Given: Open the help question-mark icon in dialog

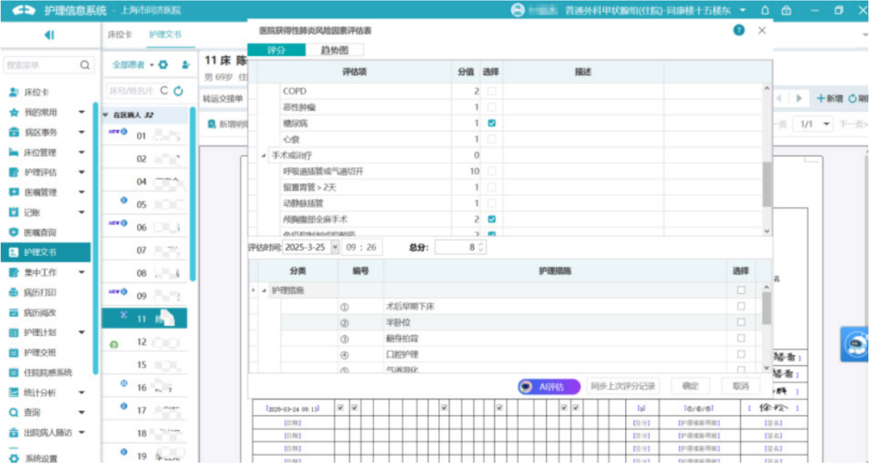Looking at the screenshot, I should tap(739, 30).
